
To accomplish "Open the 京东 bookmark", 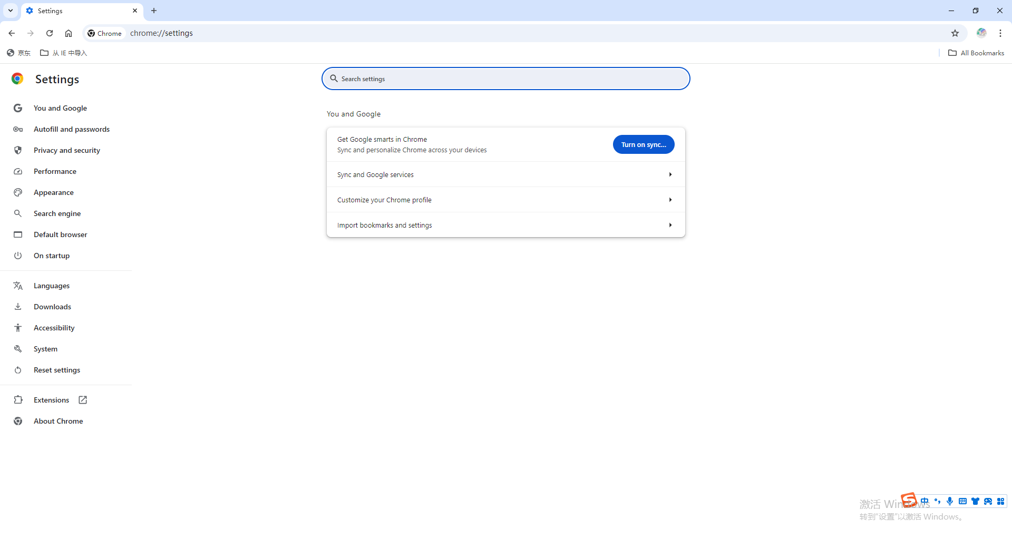I will point(19,53).
